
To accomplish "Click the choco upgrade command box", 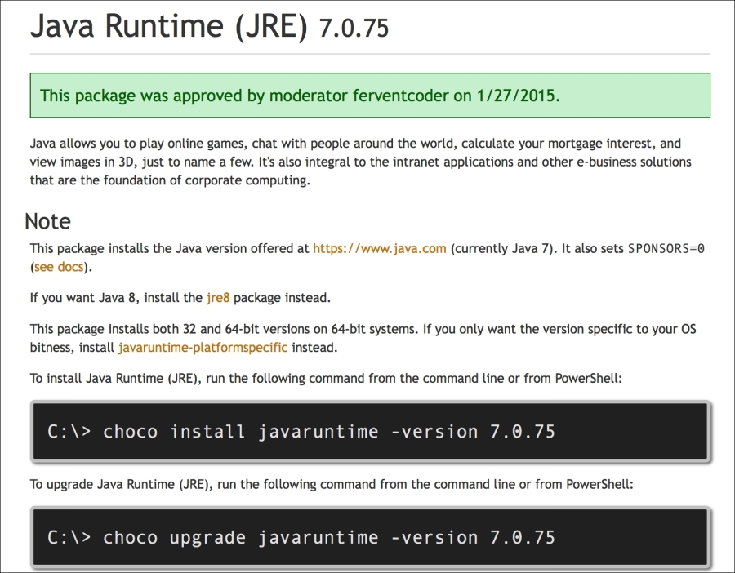I will point(371,537).
